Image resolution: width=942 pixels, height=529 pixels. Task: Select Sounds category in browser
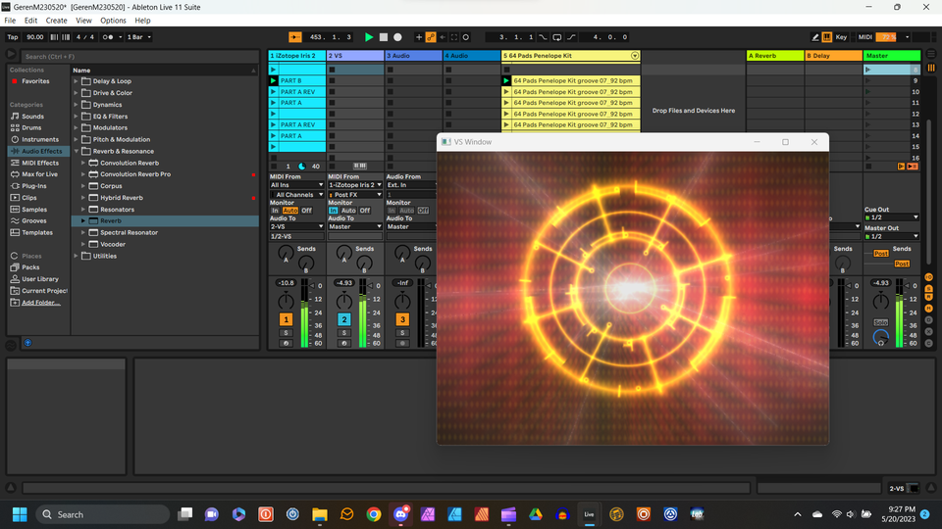click(x=32, y=117)
